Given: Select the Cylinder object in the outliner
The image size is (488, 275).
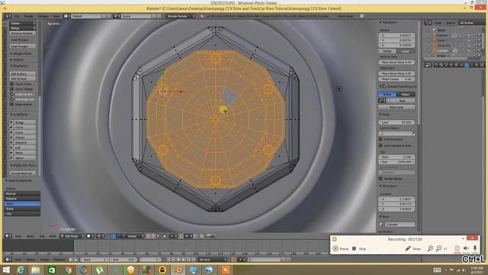Looking at the screenshot, I should (442, 50).
